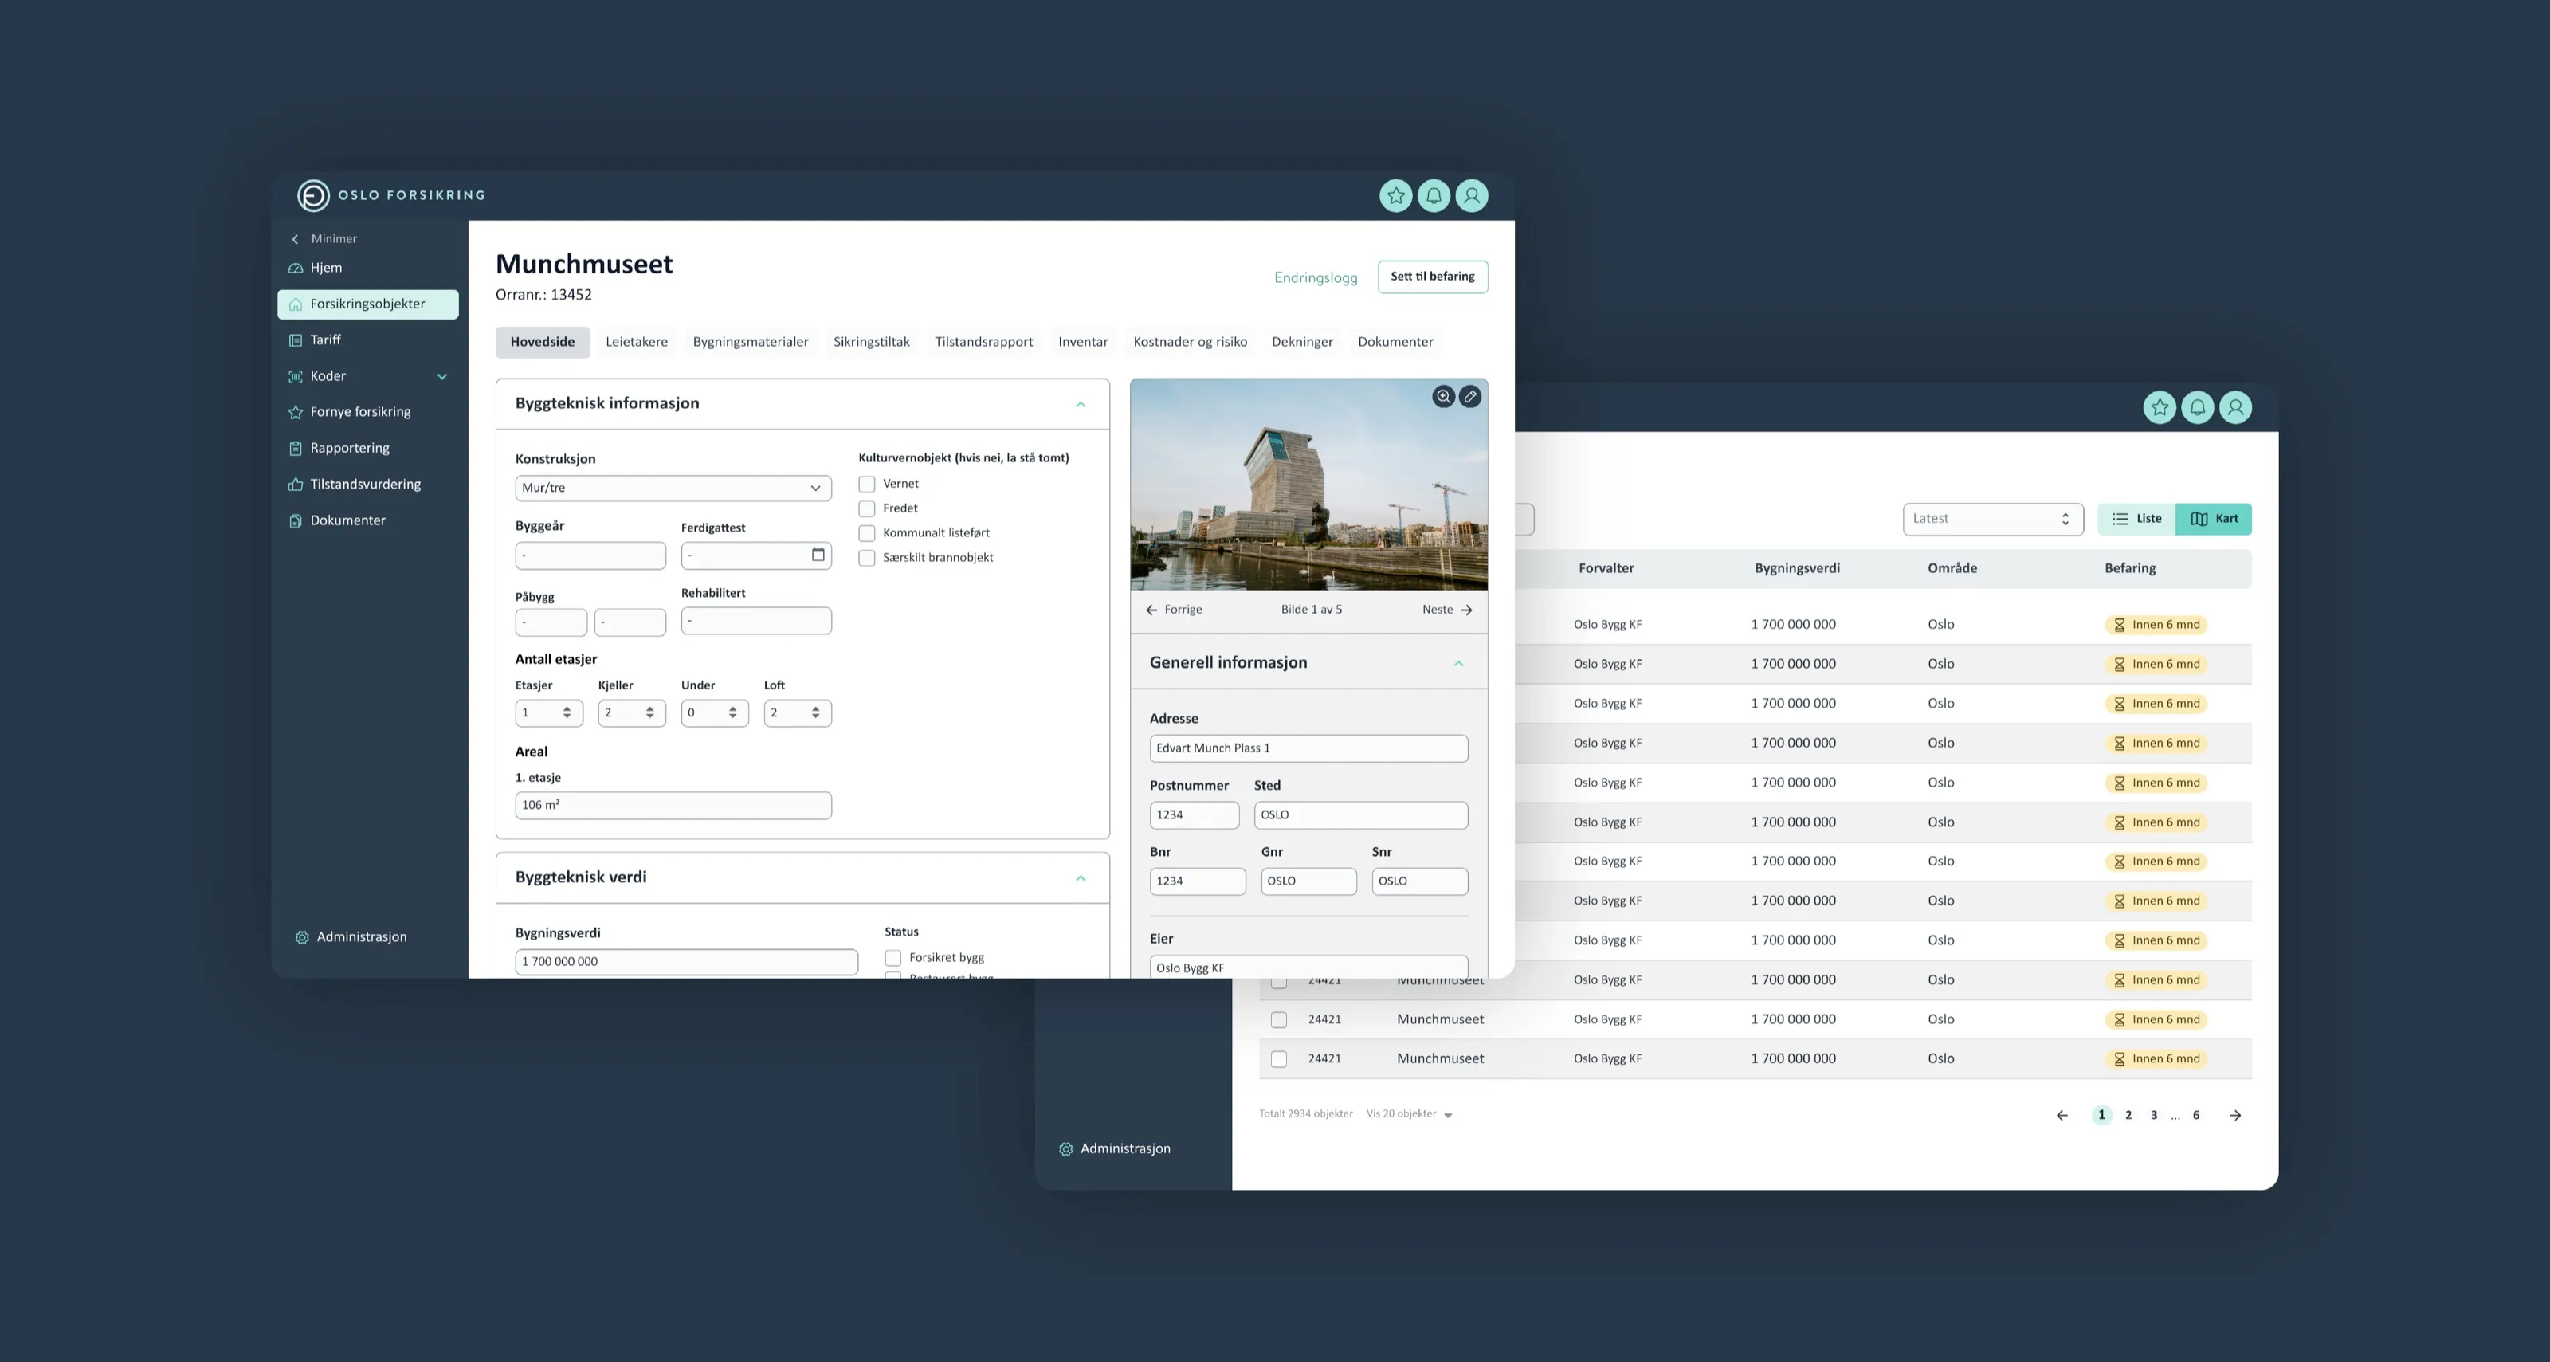Image resolution: width=2550 pixels, height=1362 pixels.
Task: Switch to the Sikringstiltak tab
Action: (871, 343)
